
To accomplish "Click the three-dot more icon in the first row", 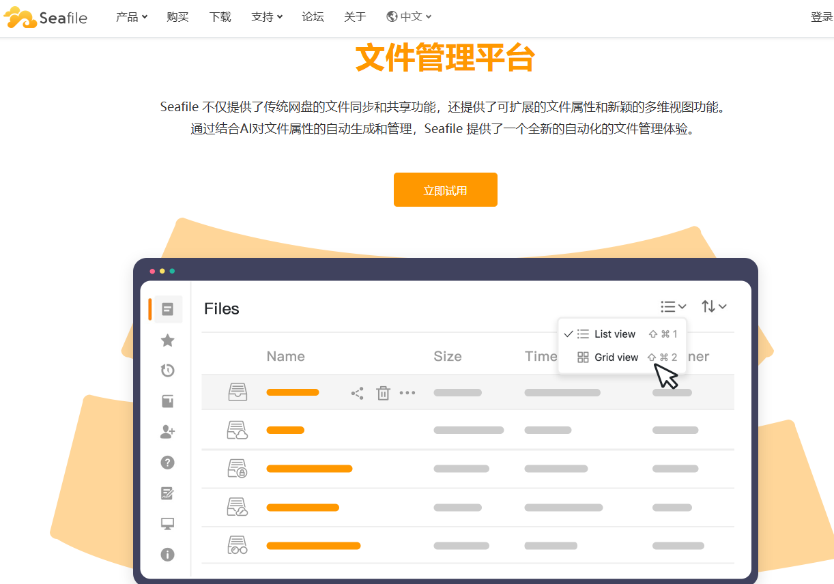I will tap(407, 393).
